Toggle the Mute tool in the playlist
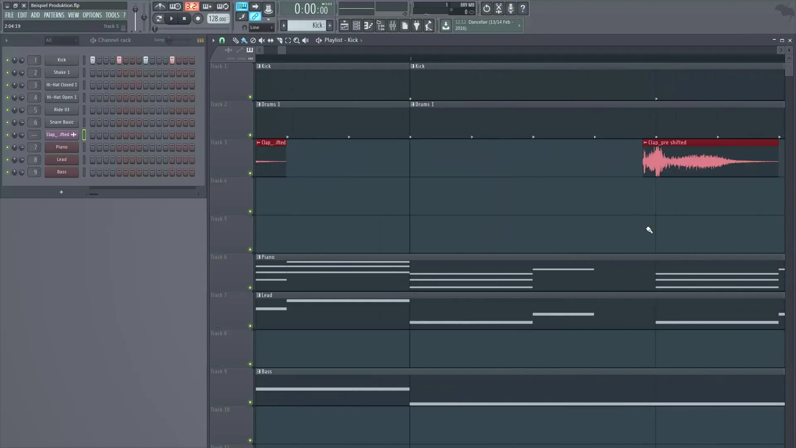The image size is (796, 448). pyautogui.click(x=262, y=40)
